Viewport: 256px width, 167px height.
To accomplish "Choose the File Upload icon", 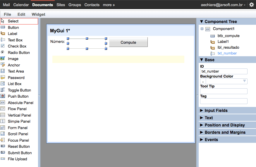I will tap(3, 159).
